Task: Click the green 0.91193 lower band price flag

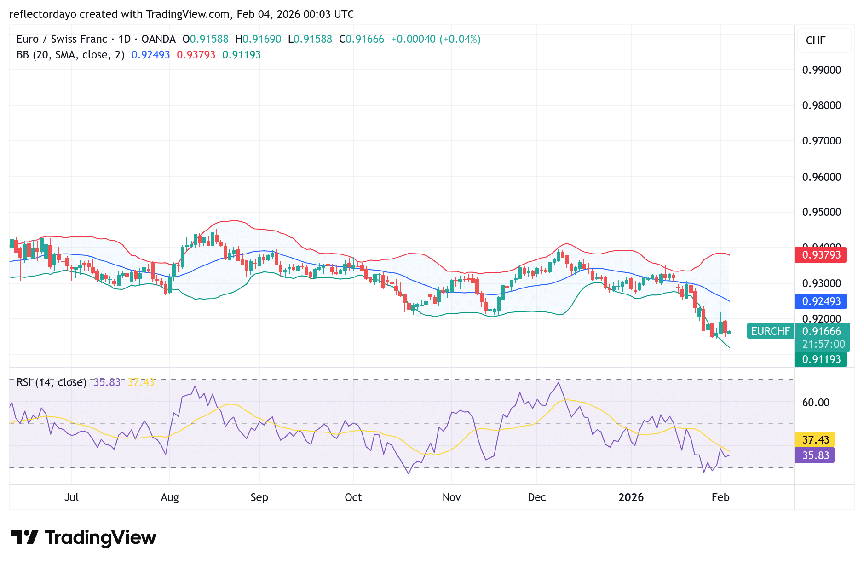Action: [x=821, y=359]
